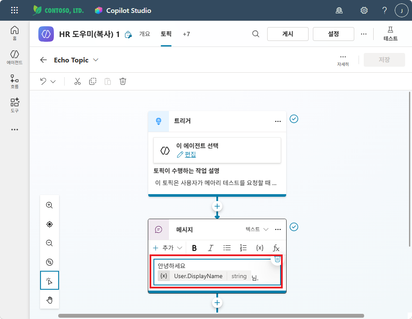Click the 이 에이전트 선택 card
Image resolution: width=412 pixels, height=319 pixels.
click(217, 150)
